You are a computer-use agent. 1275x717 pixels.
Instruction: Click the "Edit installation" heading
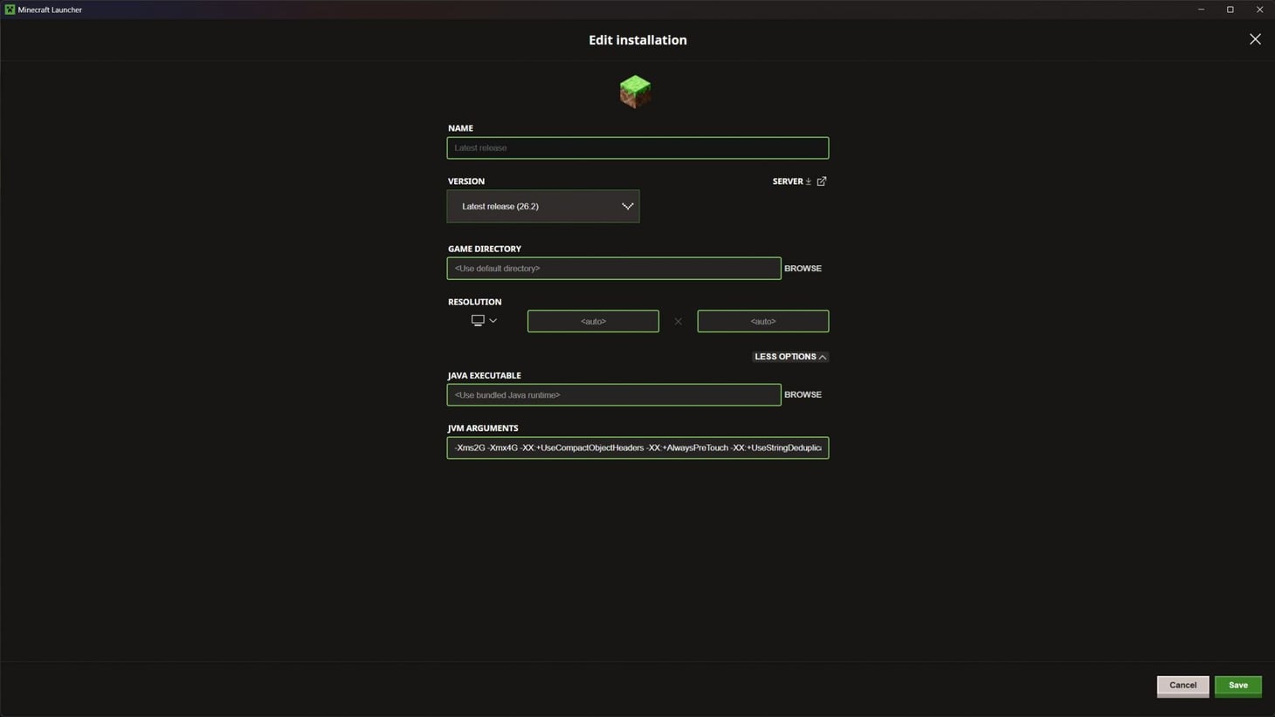[x=637, y=40]
